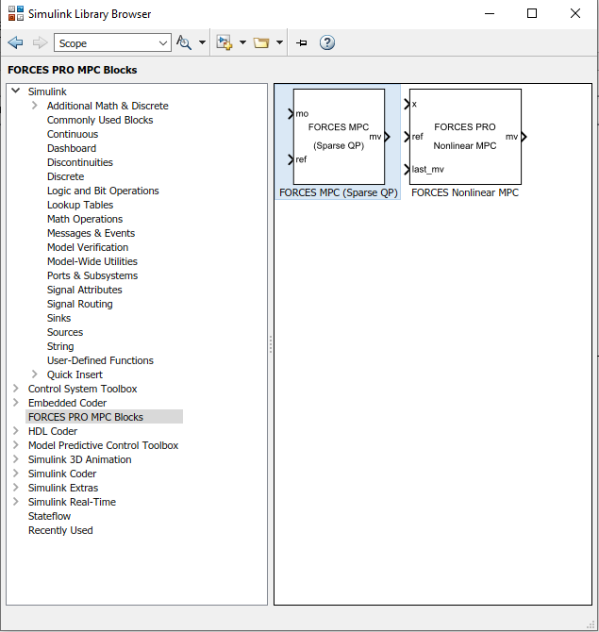Select Ports & Subsystems library
The height and width of the screenshot is (632, 599).
(92, 275)
